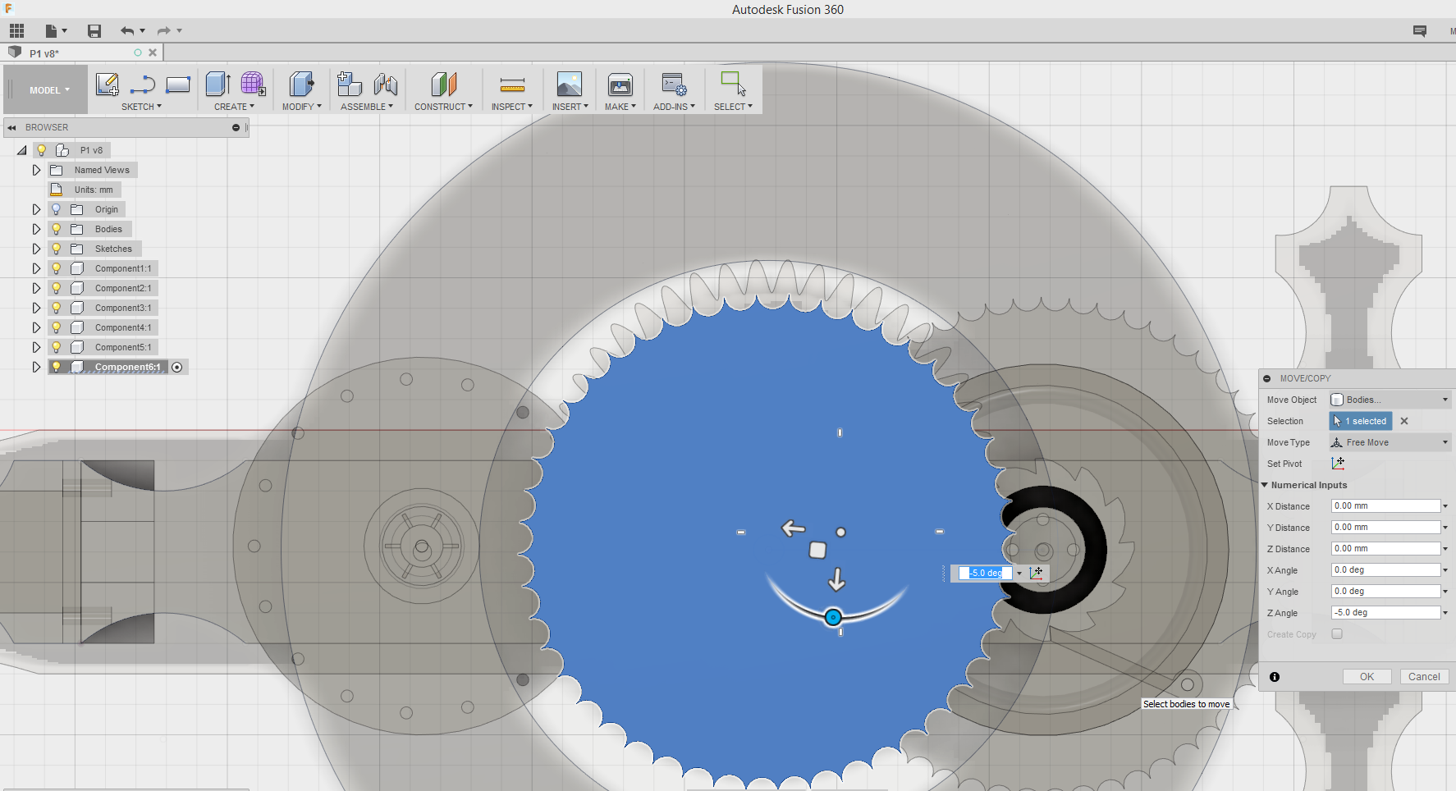Click the info icon in Move/Copy dialog
Screen dimensions: 1456x791
tap(1275, 677)
